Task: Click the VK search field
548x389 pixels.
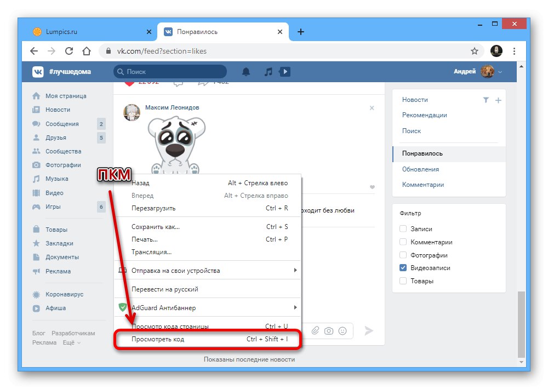Action: click(170, 72)
